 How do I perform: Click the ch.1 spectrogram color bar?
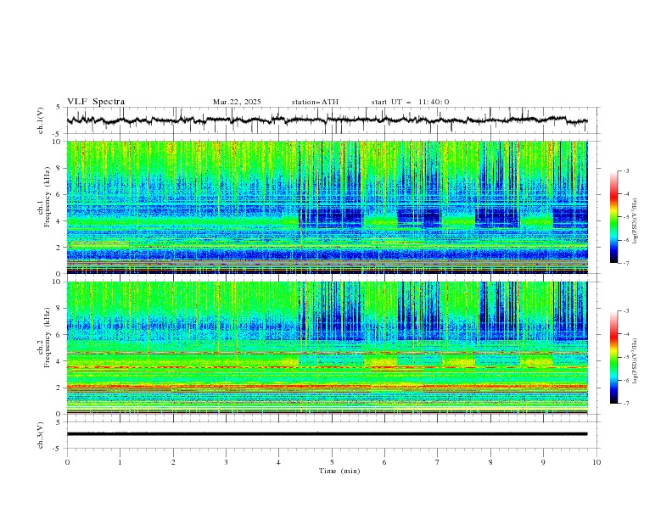613,217
